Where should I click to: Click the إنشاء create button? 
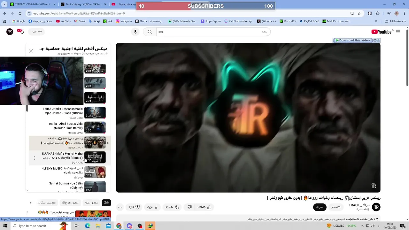(x=37, y=32)
